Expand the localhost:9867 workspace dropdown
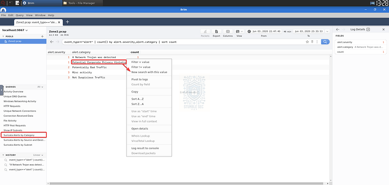 [15, 30]
